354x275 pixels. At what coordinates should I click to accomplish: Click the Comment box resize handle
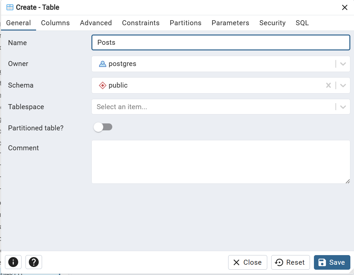coord(348,181)
